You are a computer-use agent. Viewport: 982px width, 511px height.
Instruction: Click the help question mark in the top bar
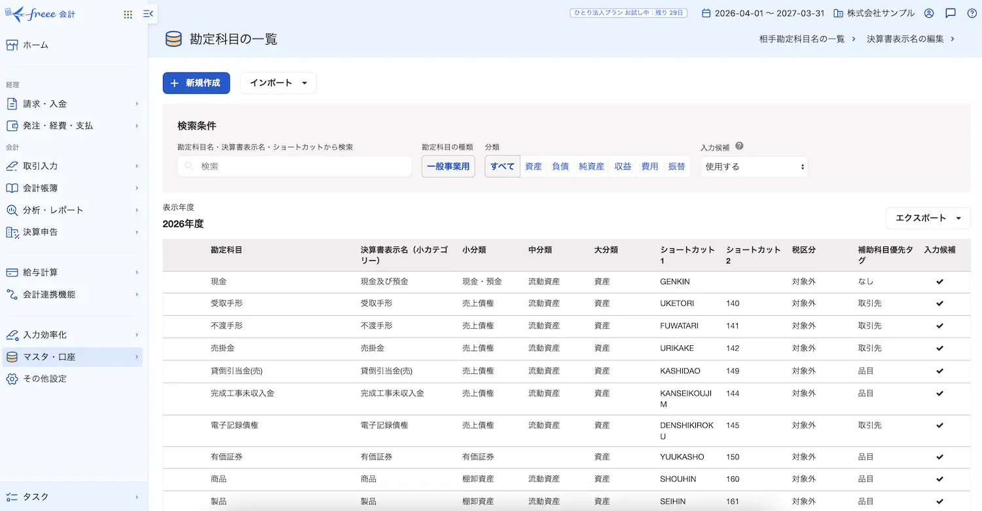972,13
